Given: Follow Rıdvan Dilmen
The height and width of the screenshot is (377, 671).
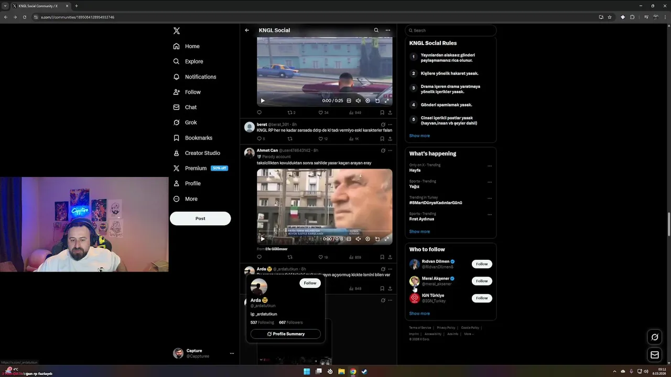Looking at the screenshot, I should coord(482,264).
